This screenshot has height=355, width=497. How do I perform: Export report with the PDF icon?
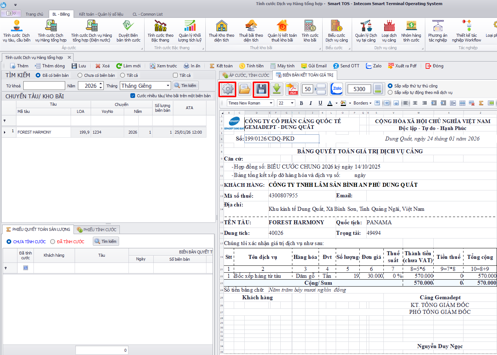[x=292, y=89]
